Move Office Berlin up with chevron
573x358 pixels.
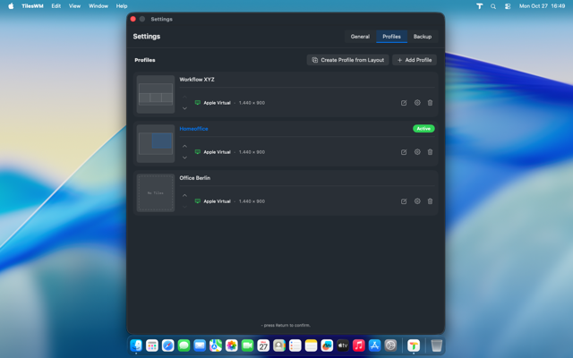click(x=185, y=195)
